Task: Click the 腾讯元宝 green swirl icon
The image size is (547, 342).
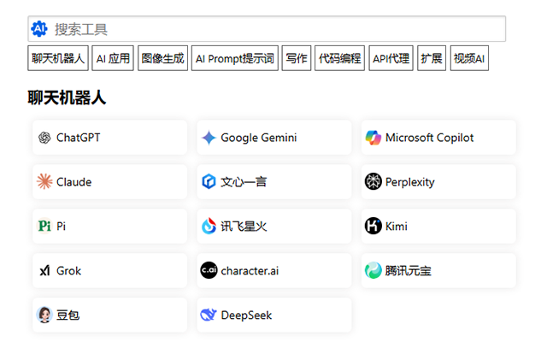Action: [373, 270]
